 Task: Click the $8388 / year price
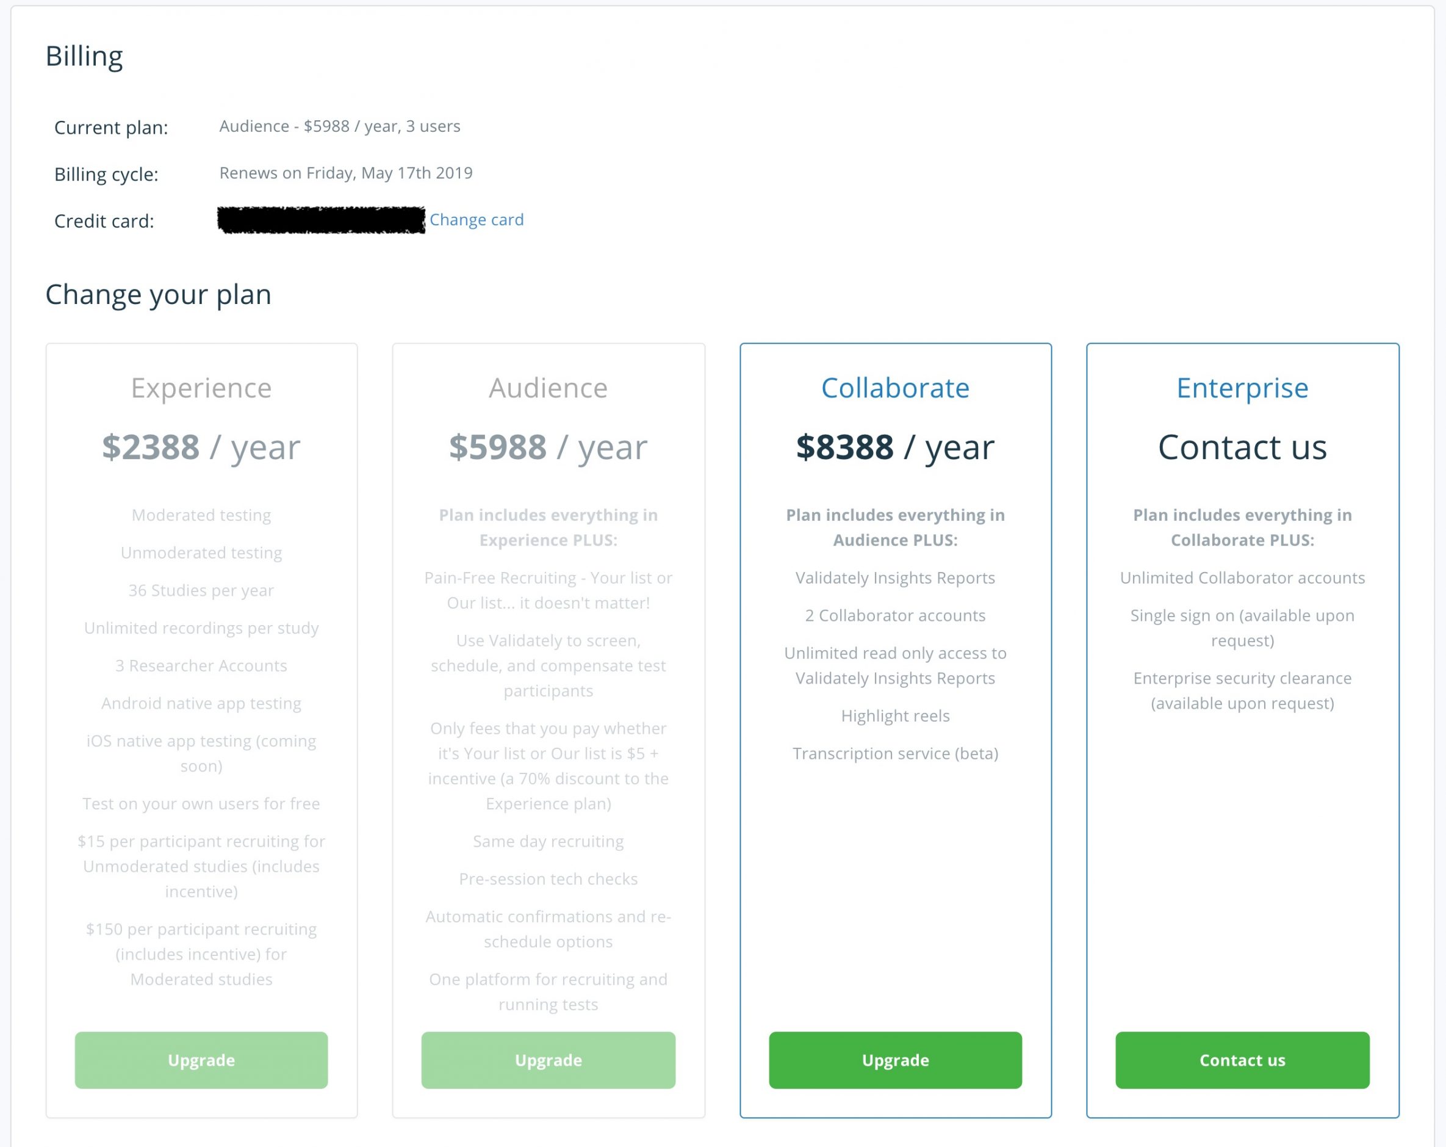coord(894,447)
